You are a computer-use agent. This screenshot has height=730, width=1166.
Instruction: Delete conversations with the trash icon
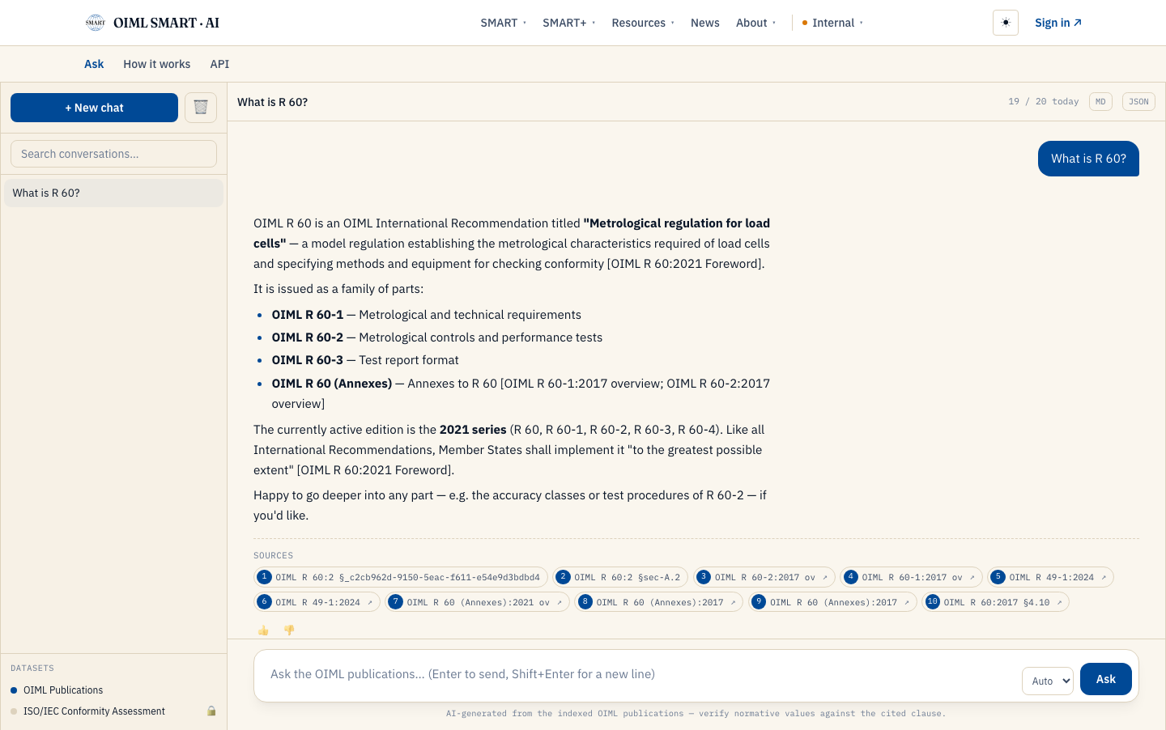pos(201,108)
